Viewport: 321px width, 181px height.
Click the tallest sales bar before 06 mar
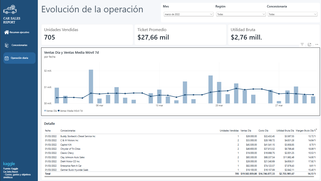point(91,87)
